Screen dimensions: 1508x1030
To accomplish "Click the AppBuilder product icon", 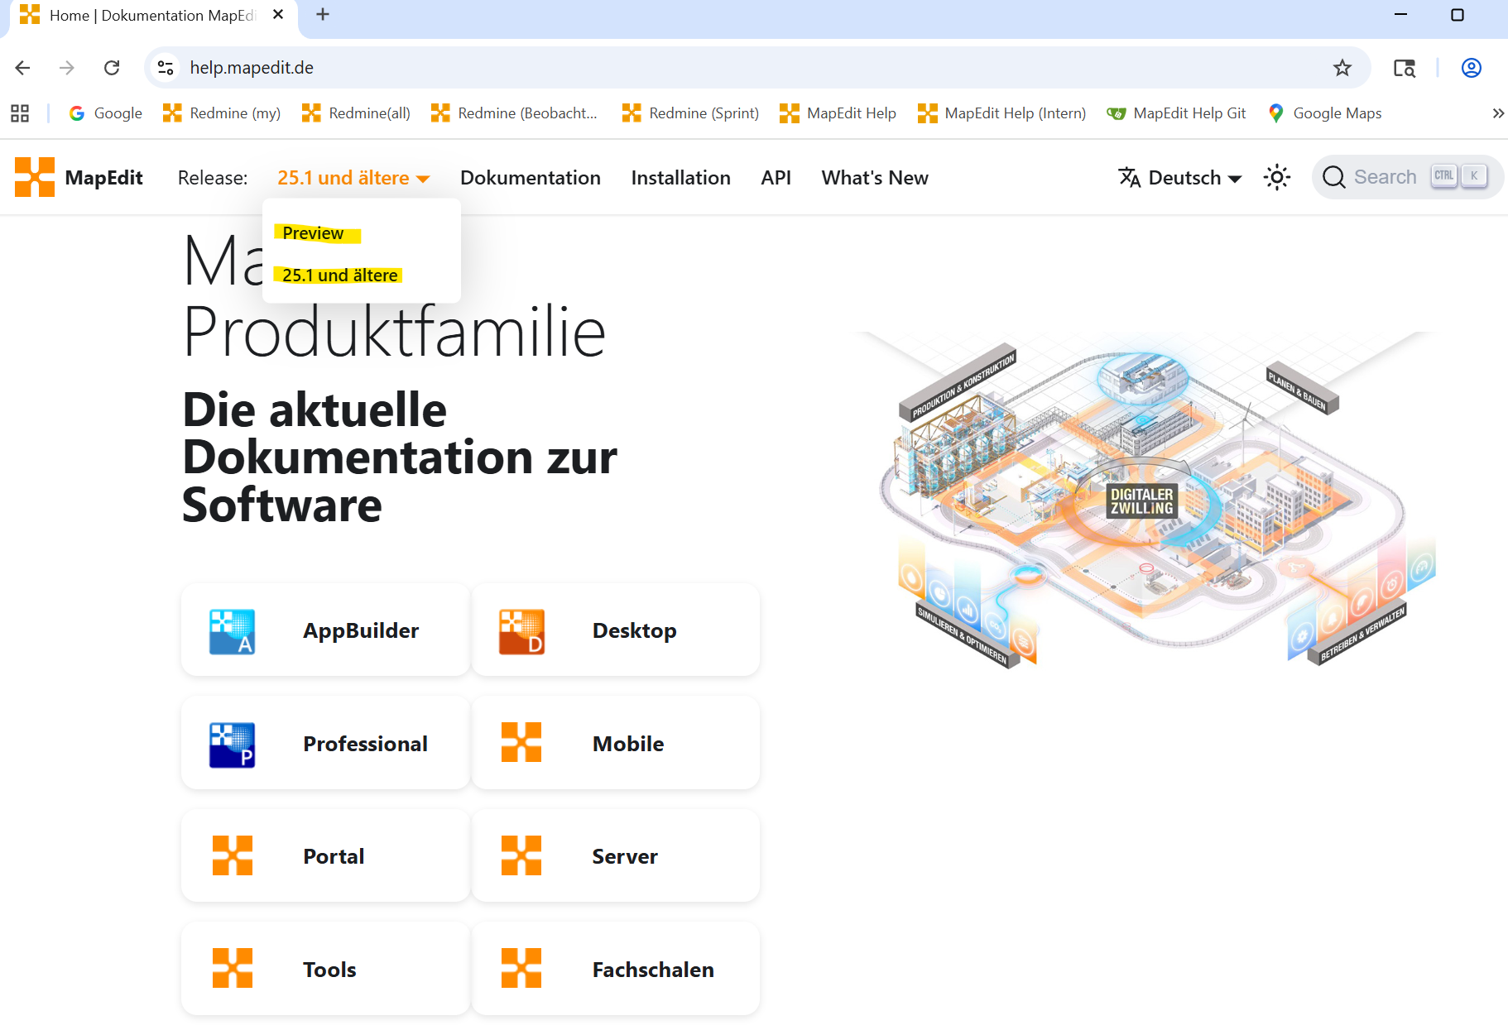I will pyautogui.click(x=233, y=631).
